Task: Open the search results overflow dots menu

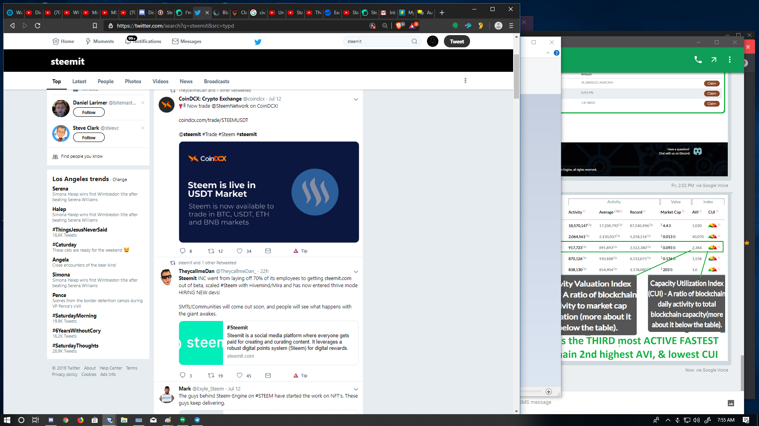Action: click(465, 80)
